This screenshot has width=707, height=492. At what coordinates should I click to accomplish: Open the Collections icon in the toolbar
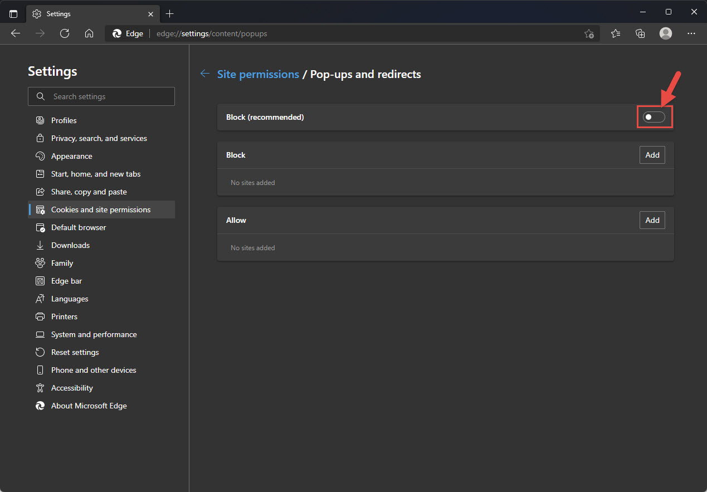click(641, 33)
